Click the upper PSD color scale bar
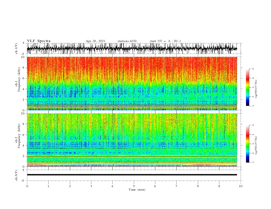This screenshot has width=271, height=209. click(x=247, y=87)
